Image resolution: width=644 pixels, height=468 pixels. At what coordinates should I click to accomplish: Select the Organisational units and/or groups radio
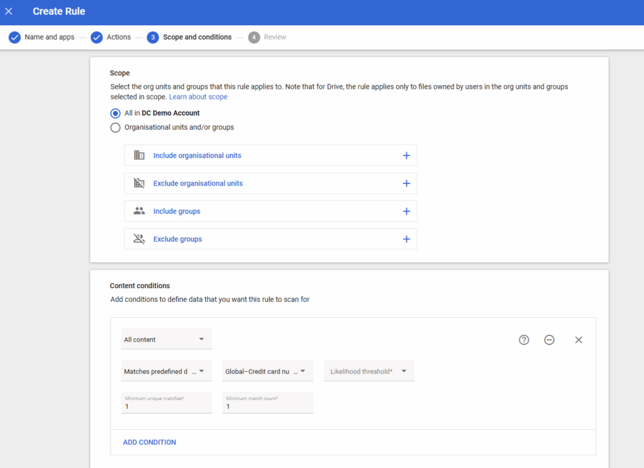tap(116, 127)
